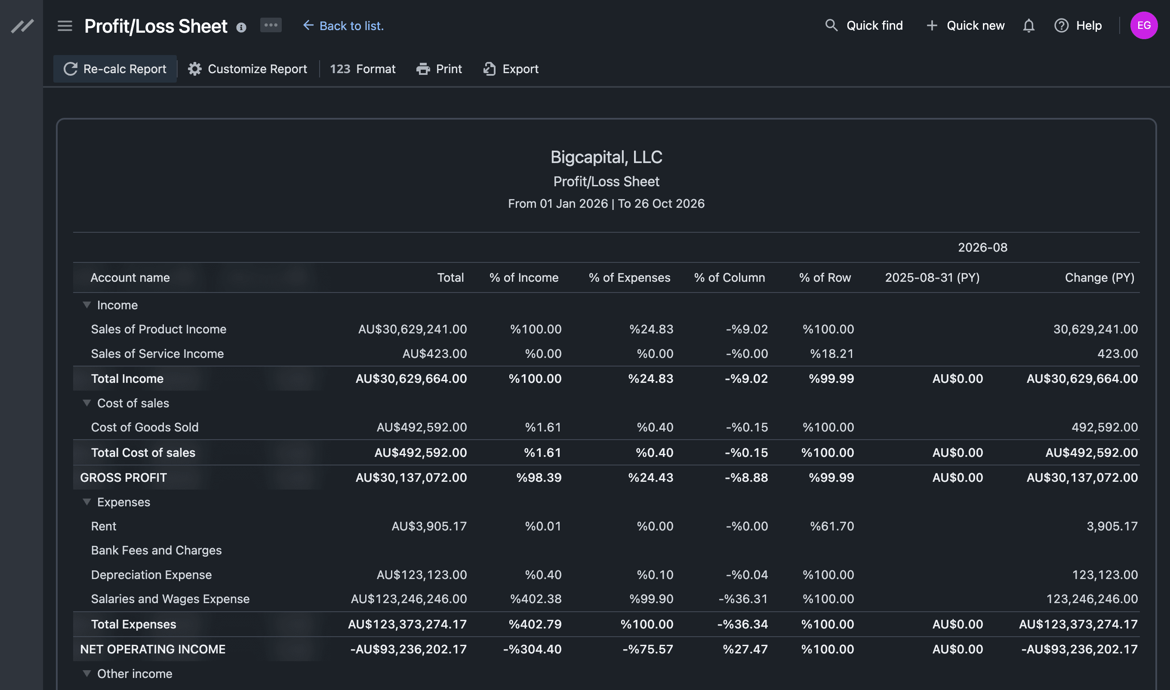Click the Quick find label
The width and height of the screenshot is (1170, 690).
874,25
